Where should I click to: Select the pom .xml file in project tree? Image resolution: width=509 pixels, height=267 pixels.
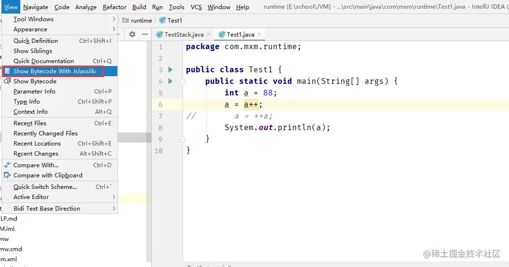tap(8, 259)
